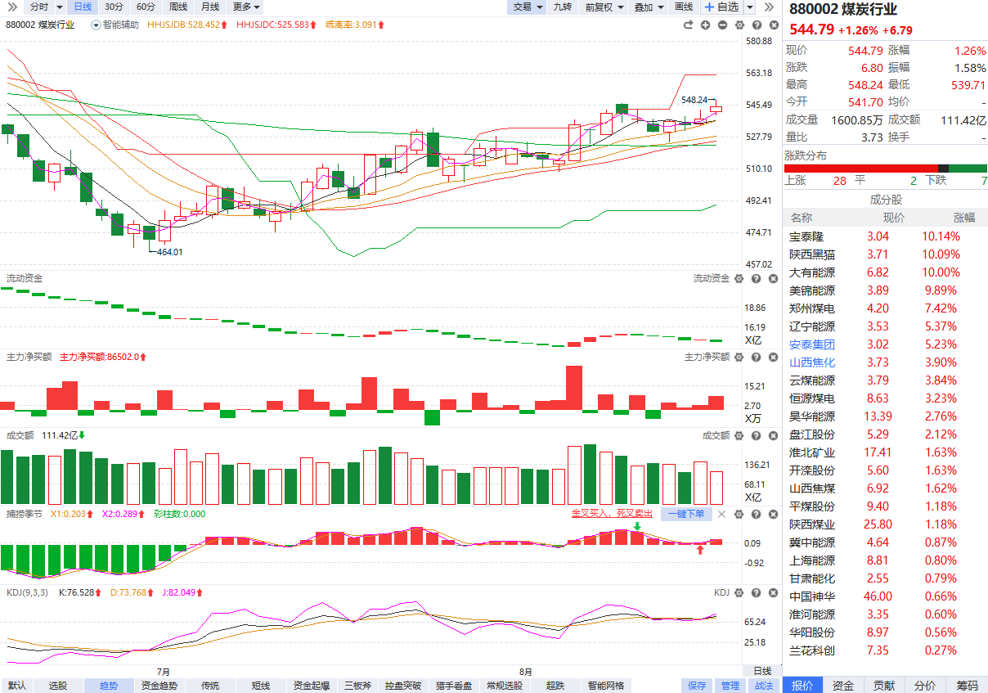Screen dimensions: 988x693
Task: Zoom in the K-line chart with the plus icon
Action: pos(706,25)
